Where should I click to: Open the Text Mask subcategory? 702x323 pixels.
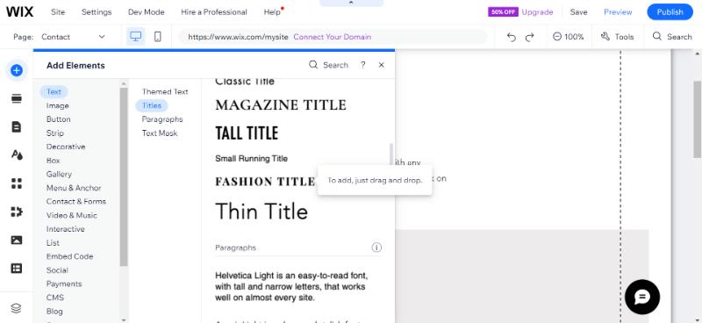(160, 133)
